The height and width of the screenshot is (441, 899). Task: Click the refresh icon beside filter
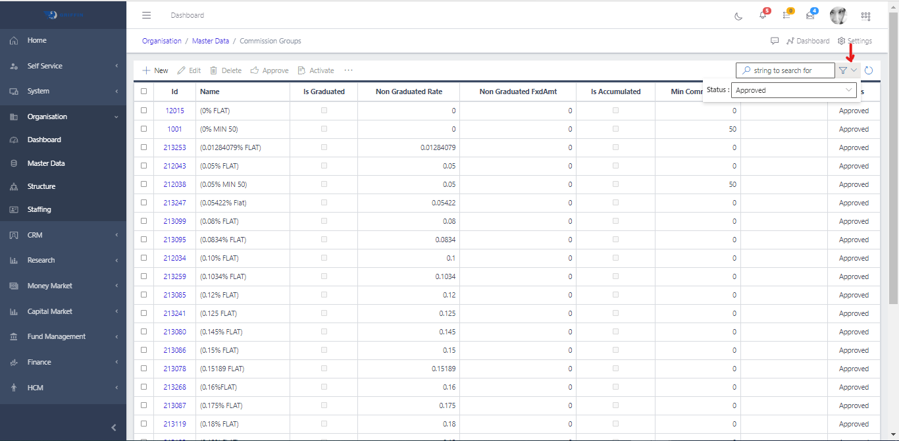point(869,70)
